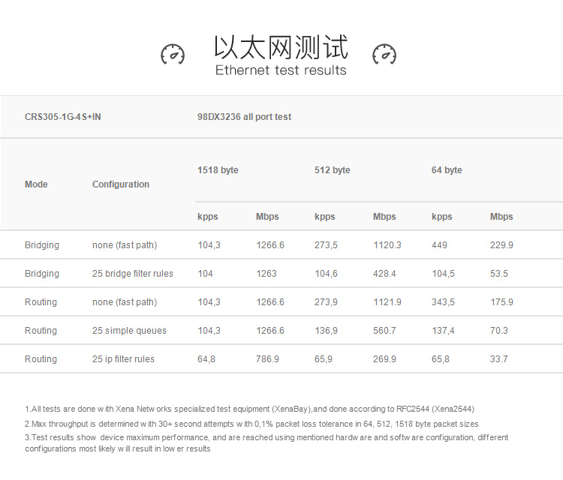
Task: Click value 428.4 in bridge filter rules row
Action: (x=384, y=273)
